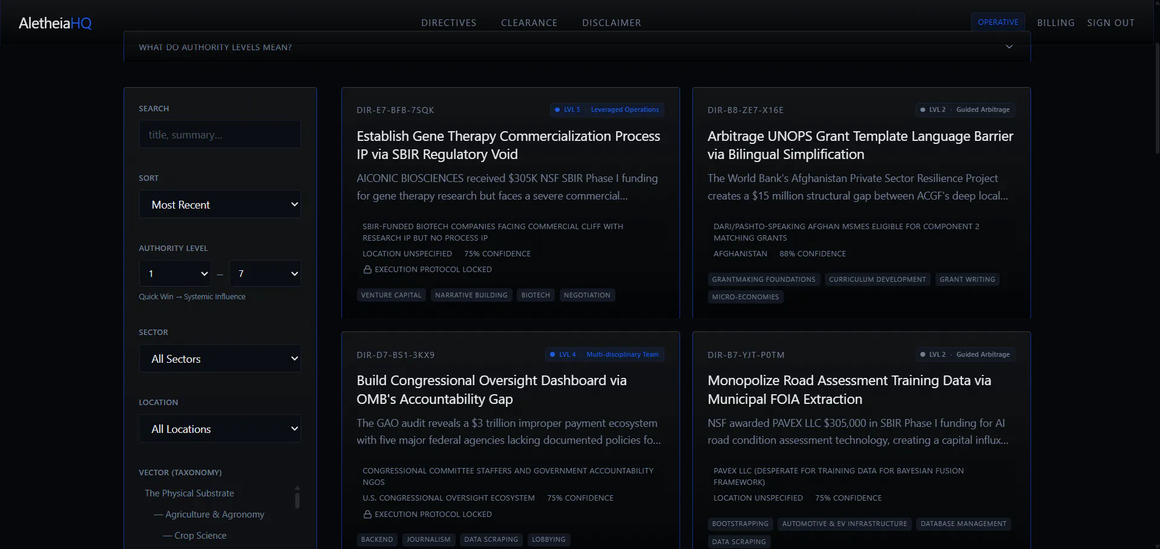Click the Operative badge button
This screenshot has height=549, width=1160.
998,22
